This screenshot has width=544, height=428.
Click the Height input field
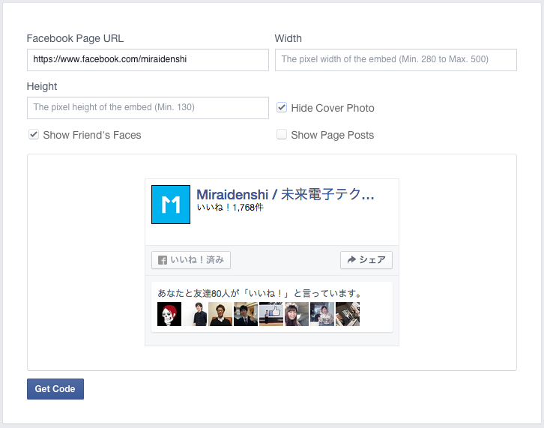148,108
